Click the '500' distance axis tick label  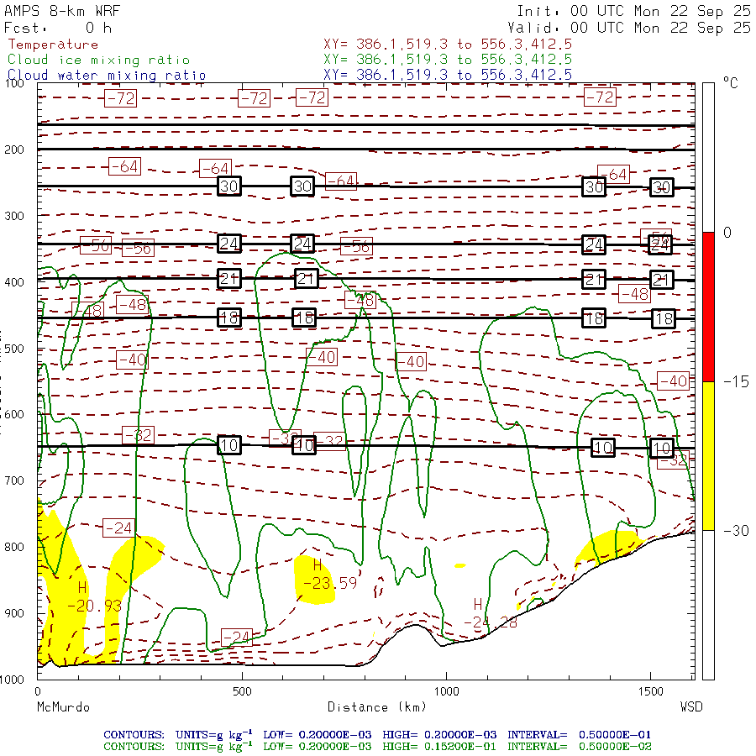(x=242, y=691)
